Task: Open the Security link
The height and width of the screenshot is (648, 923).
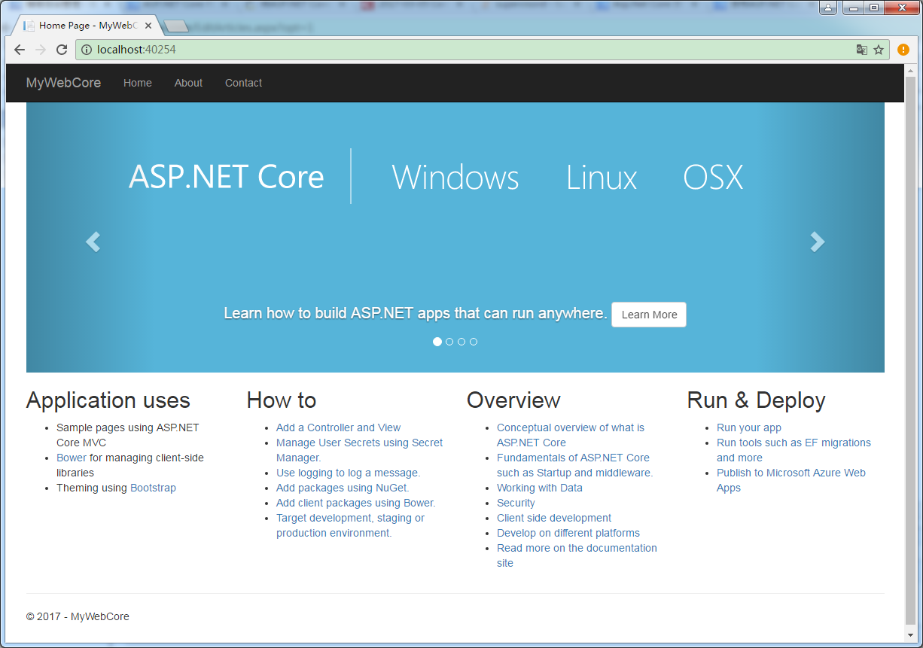Action: coord(516,503)
